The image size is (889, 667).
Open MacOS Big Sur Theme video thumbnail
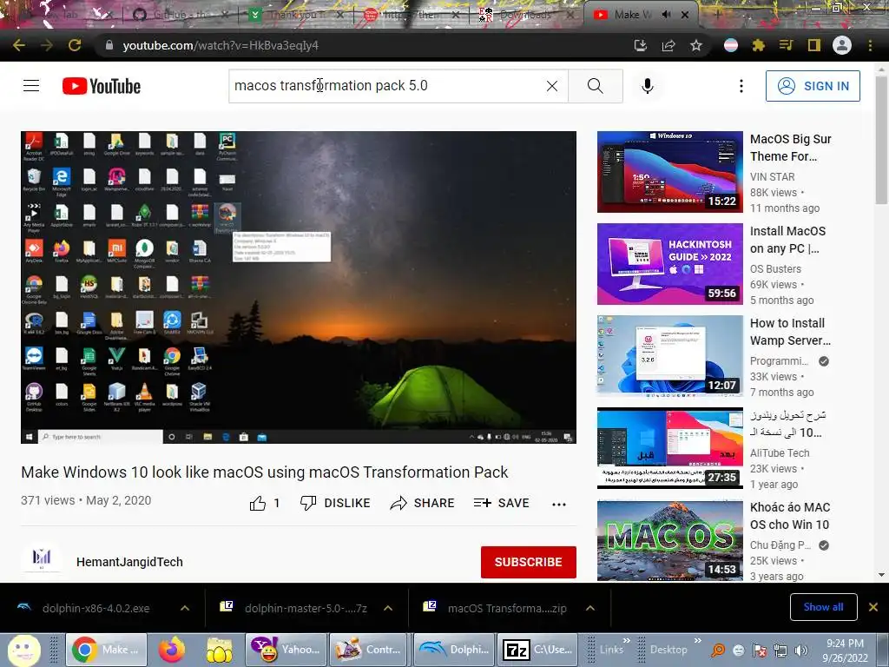669,172
